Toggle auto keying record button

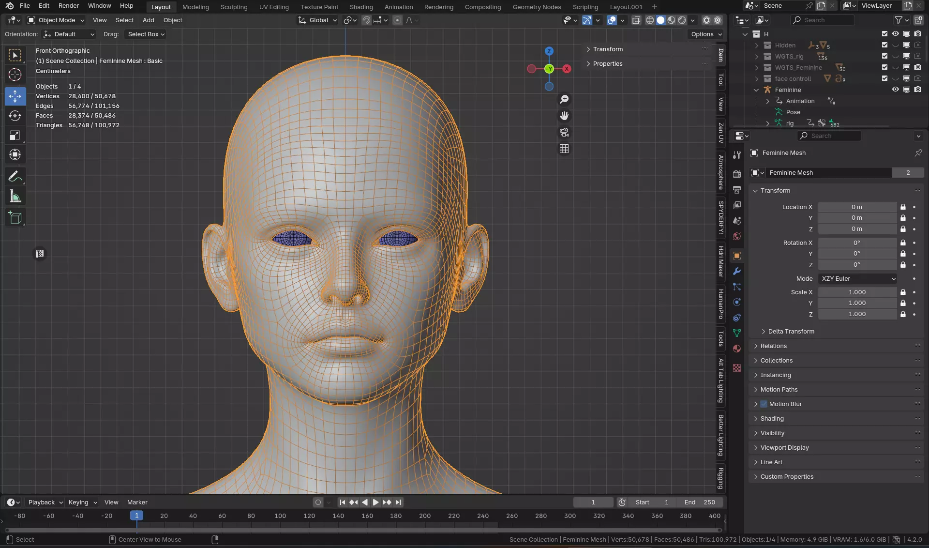tap(318, 502)
